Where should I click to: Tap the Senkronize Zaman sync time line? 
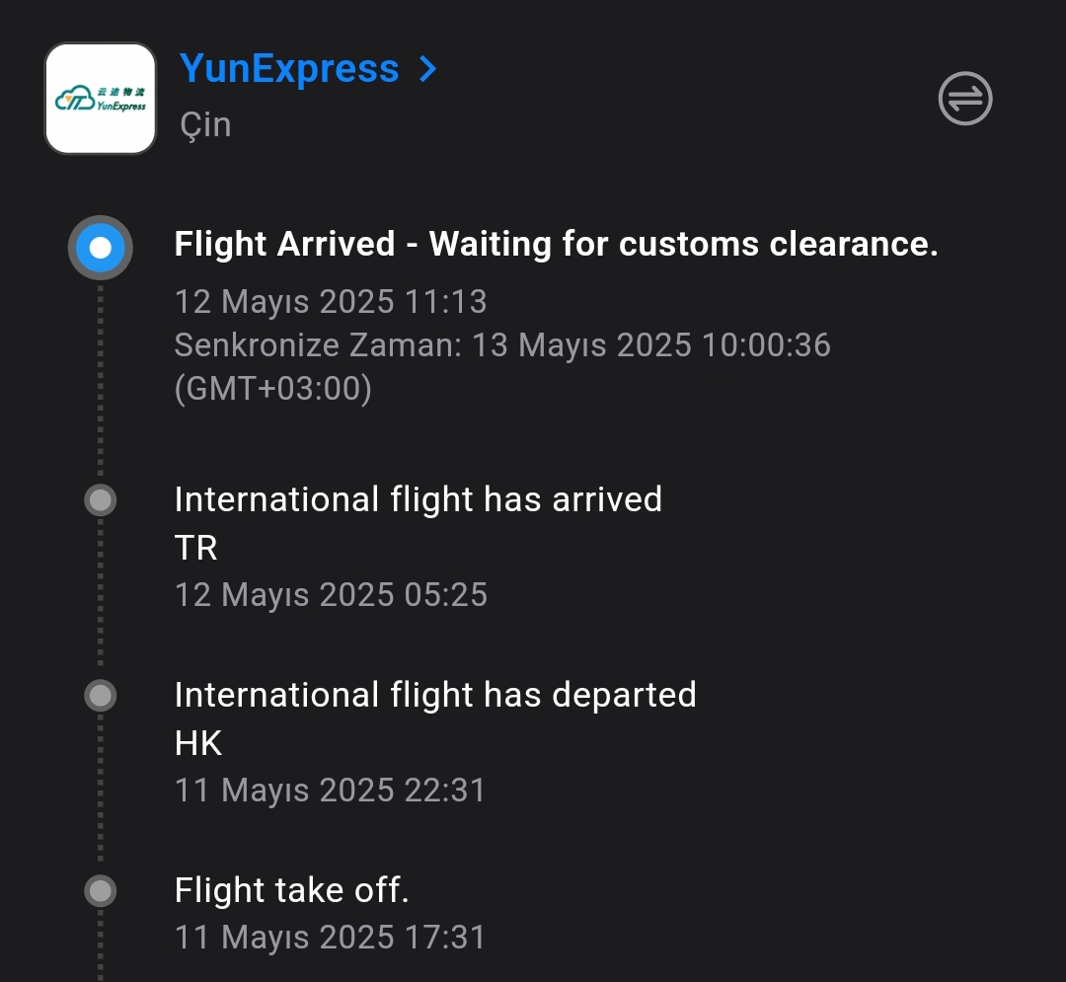click(x=502, y=345)
